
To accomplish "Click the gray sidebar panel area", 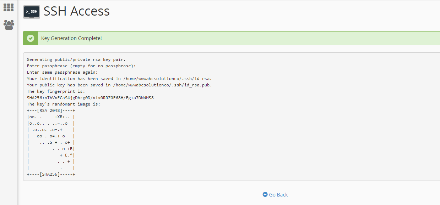I will click(x=9, y=106).
